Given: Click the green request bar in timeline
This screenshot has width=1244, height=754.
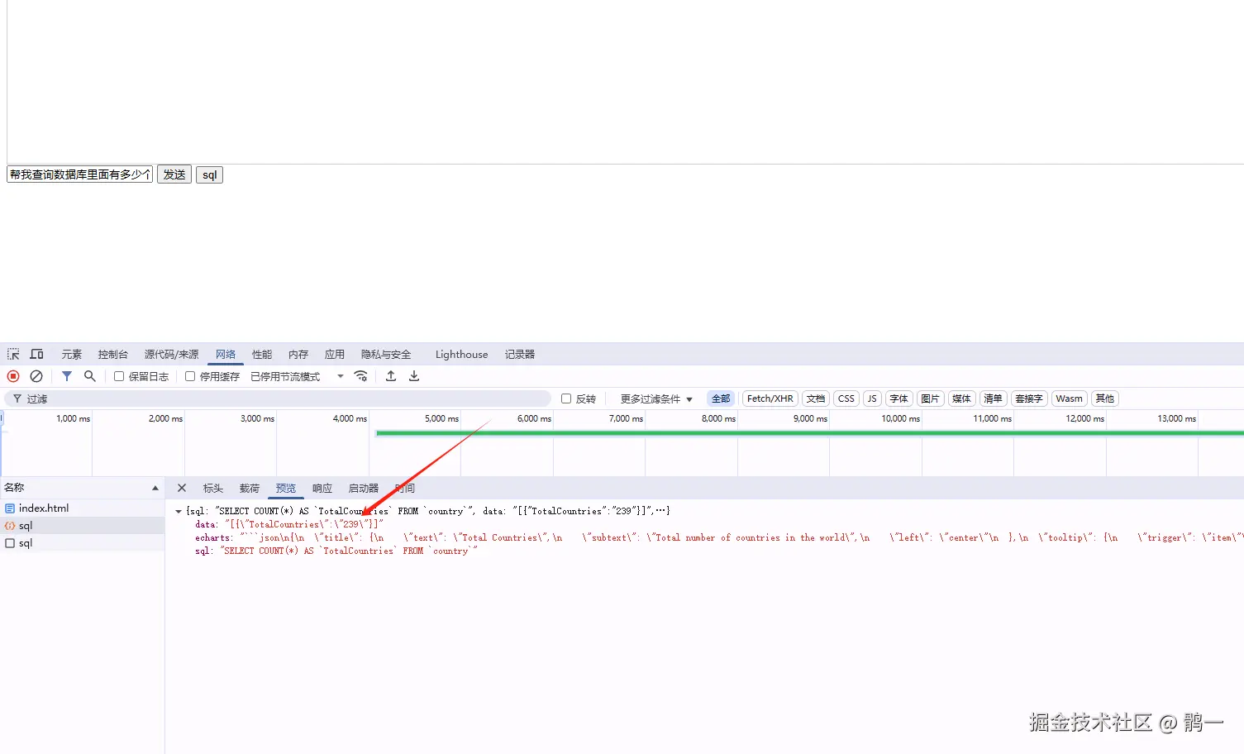Looking at the screenshot, I should coord(809,433).
